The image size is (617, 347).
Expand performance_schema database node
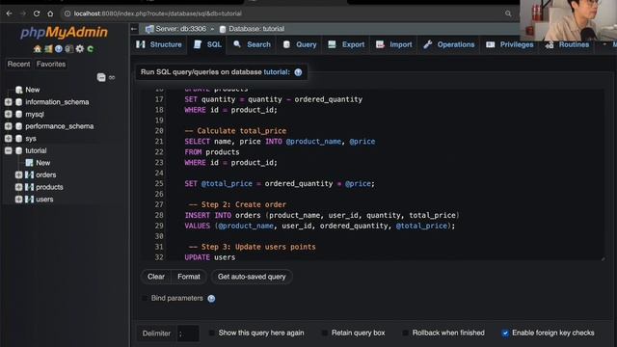tap(9, 126)
